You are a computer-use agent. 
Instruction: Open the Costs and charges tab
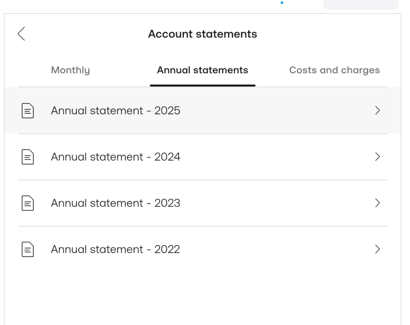pyautogui.click(x=334, y=71)
